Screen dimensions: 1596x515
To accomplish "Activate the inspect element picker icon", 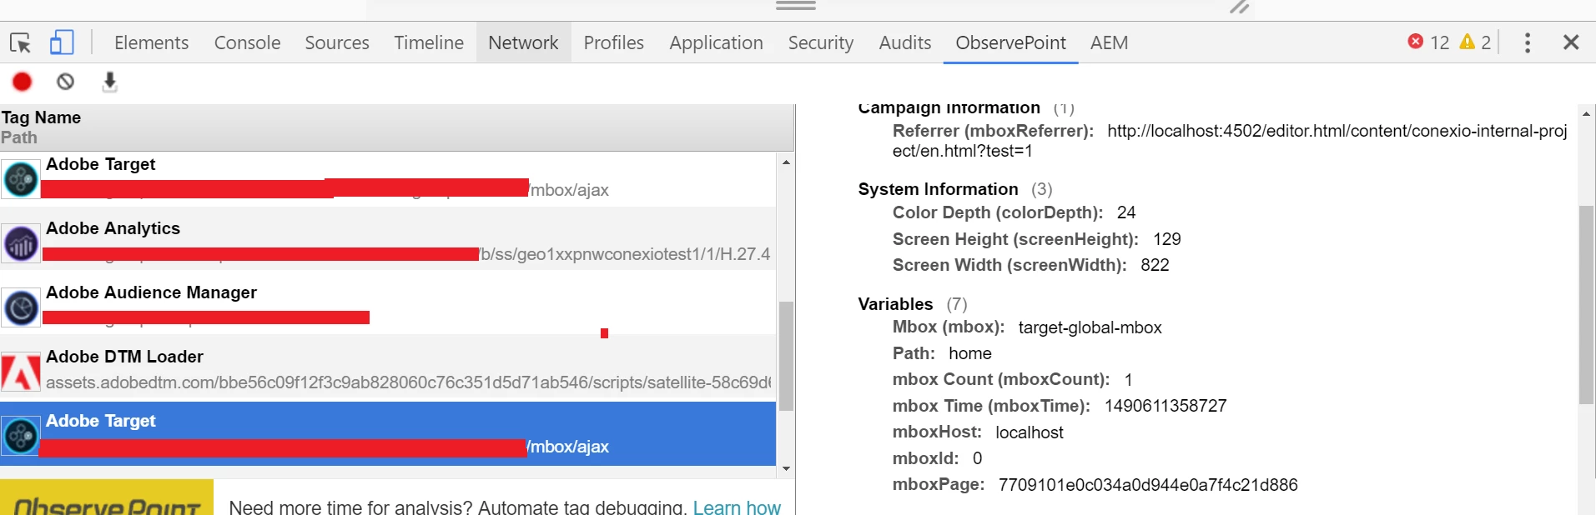I will (20, 42).
